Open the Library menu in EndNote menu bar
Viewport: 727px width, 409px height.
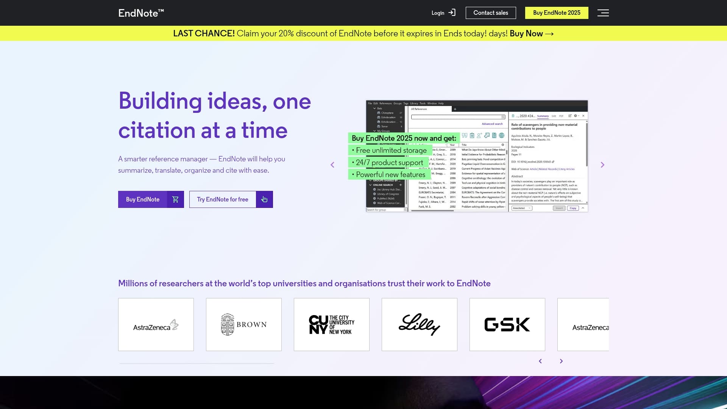(414, 103)
